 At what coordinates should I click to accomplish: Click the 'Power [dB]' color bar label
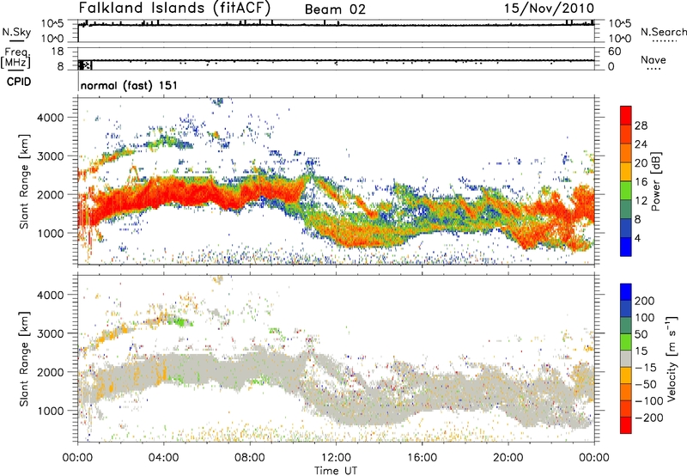click(655, 181)
